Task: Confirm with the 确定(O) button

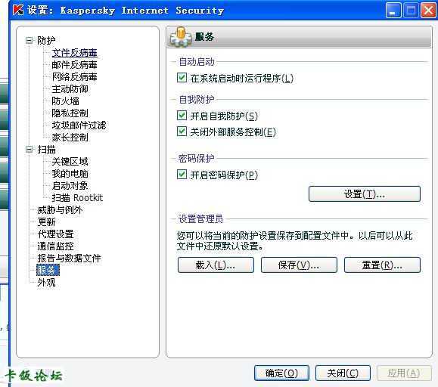Action: tap(281, 373)
